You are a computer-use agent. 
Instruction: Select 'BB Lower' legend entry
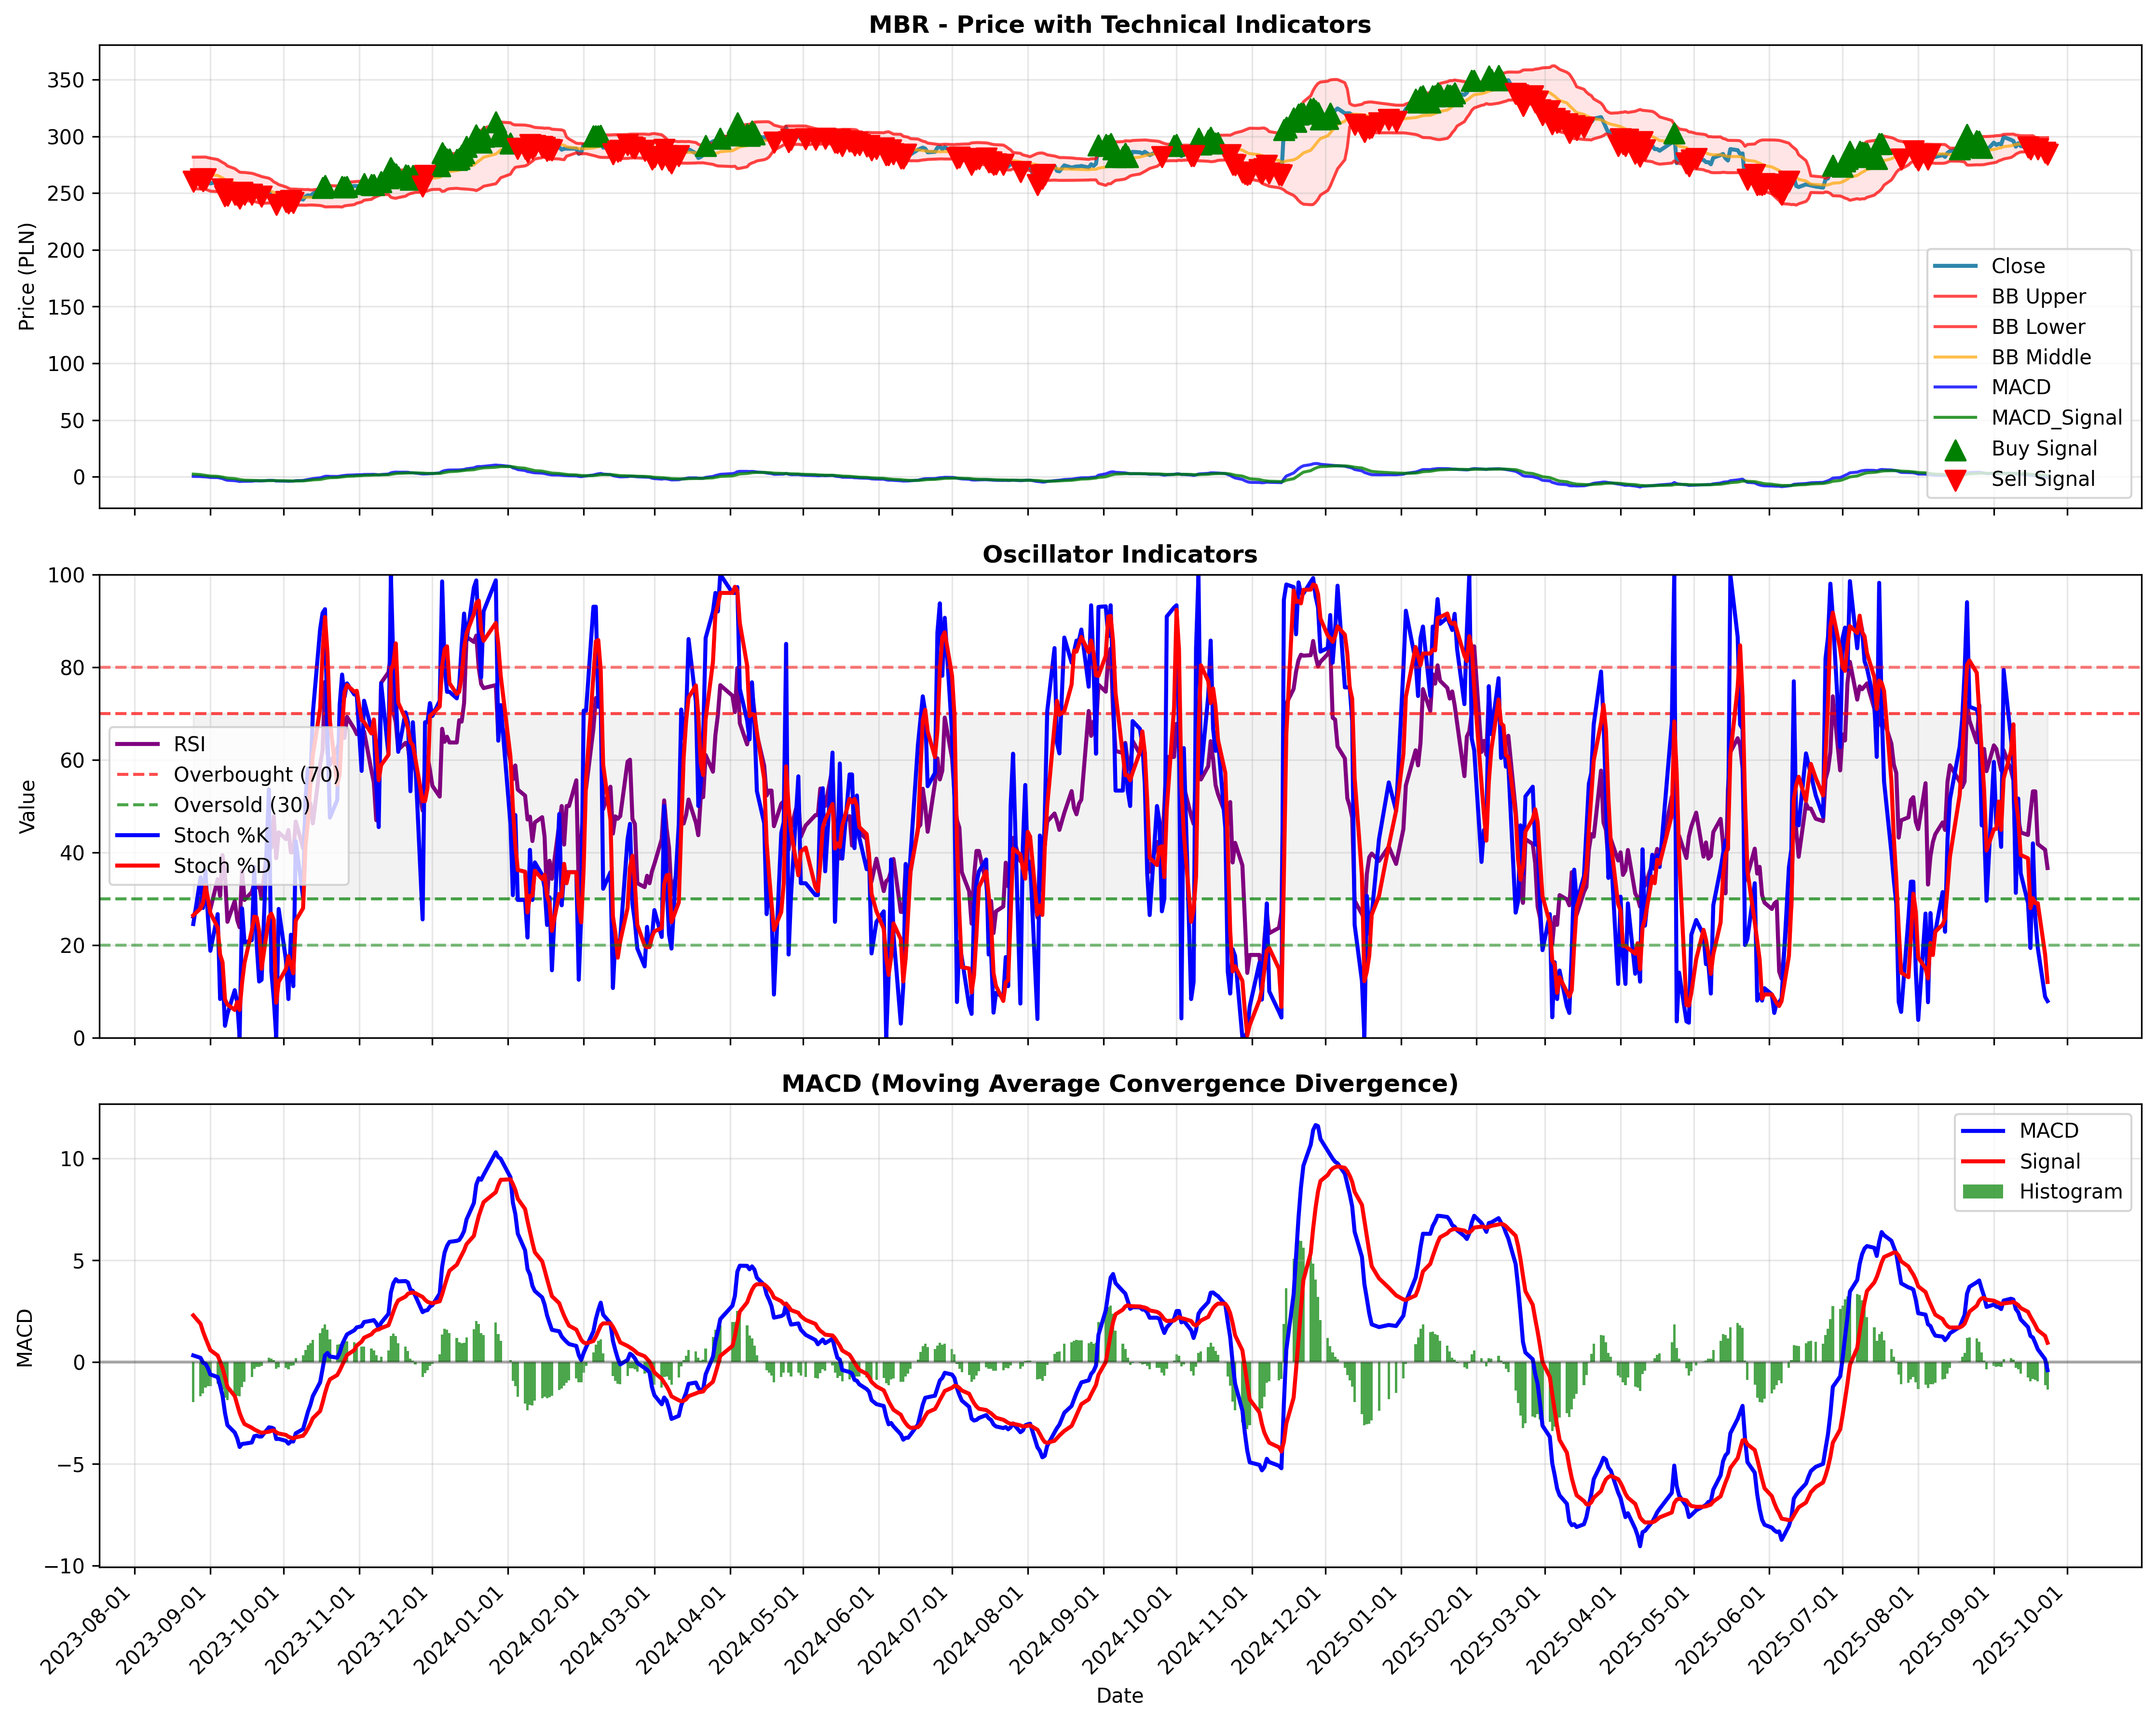tap(2038, 327)
